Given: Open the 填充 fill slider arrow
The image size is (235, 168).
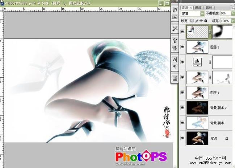Looking at the screenshot, I should 233,21.
